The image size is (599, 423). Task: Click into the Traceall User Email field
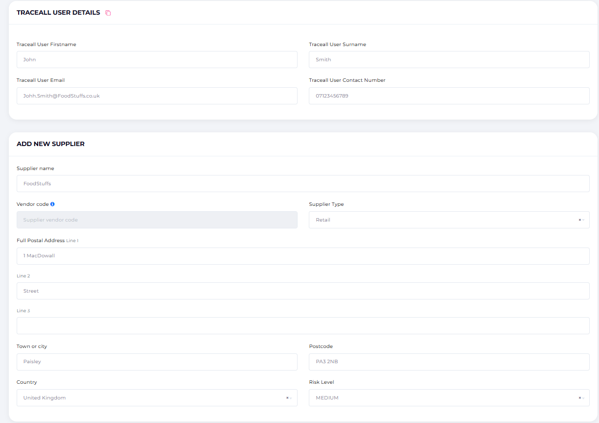(x=157, y=96)
